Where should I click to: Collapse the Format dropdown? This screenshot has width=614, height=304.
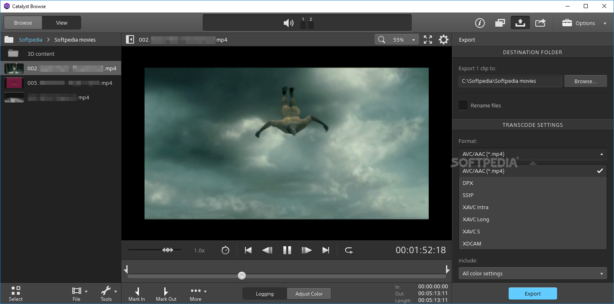(x=532, y=154)
